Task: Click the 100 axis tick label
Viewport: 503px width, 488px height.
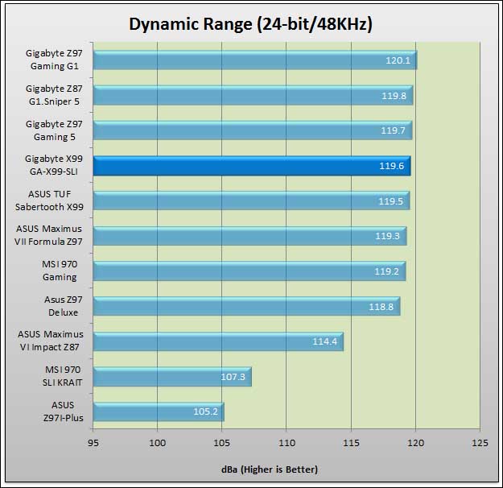Action: point(158,443)
